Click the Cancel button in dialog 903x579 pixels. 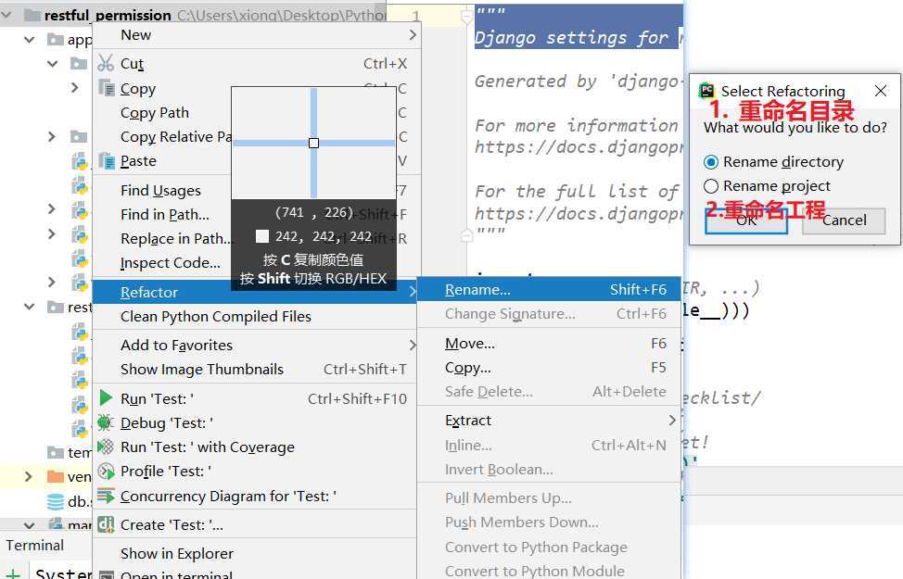point(844,221)
